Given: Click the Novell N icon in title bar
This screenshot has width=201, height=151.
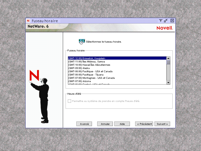Looking at the screenshot, I should 28,21.
